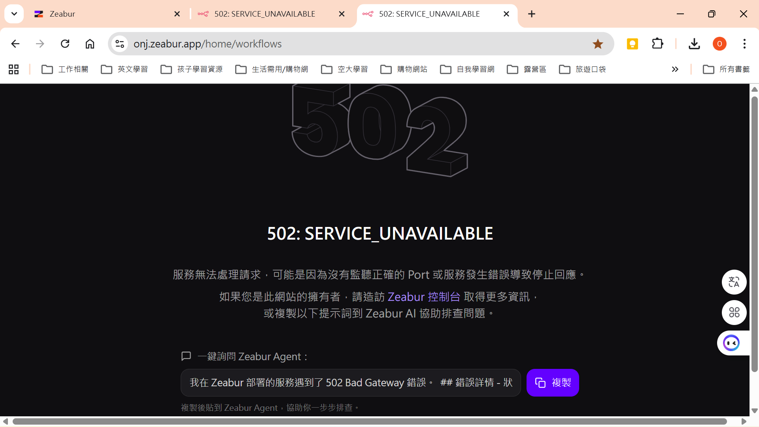The image size is (759, 427).
Task: Copy the error prompt with 複製 button
Action: click(x=553, y=382)
